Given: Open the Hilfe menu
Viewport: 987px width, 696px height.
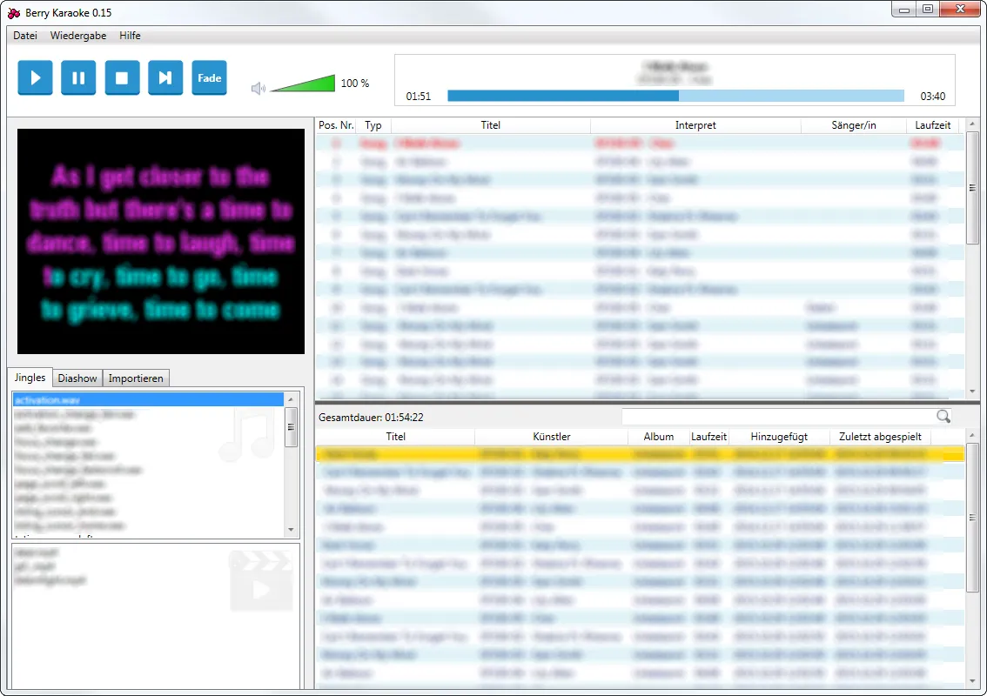Looking at the screenshot, I should coord(130,36).
